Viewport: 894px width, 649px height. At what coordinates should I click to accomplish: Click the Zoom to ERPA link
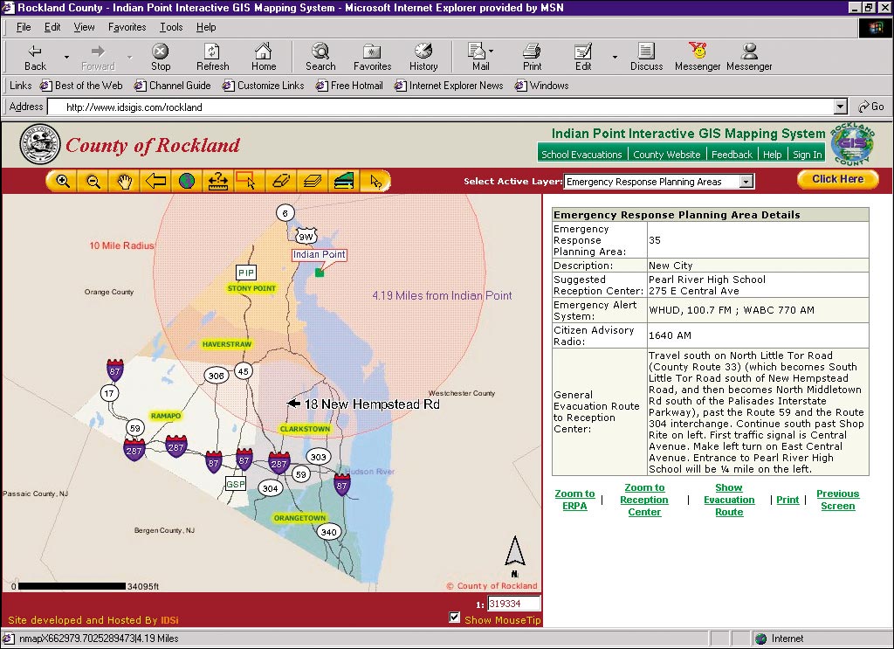[574, 500]
